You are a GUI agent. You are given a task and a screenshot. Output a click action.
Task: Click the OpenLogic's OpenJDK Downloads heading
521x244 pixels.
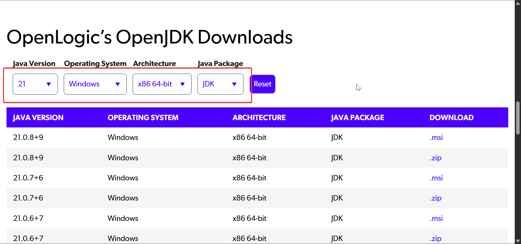click(x=150, y=37)
